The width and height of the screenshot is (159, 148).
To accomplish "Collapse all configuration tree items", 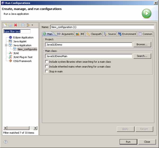I will [23, 25].
